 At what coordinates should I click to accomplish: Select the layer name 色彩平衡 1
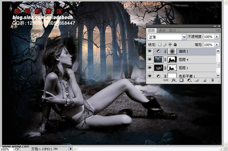click(x=187, y=76)
